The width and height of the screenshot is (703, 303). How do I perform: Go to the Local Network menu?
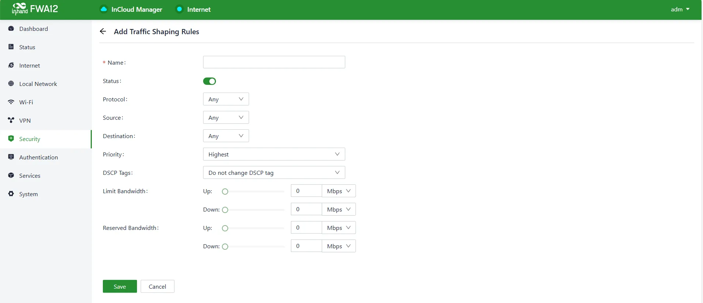pos(46,84)
